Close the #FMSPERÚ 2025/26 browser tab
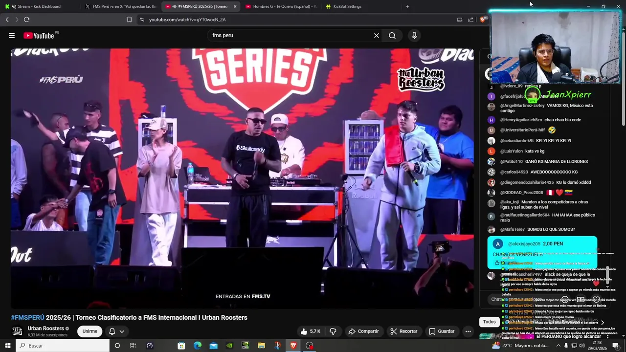Screen dimensions: 626x352 pyautogui.click(x=235, y=6)
